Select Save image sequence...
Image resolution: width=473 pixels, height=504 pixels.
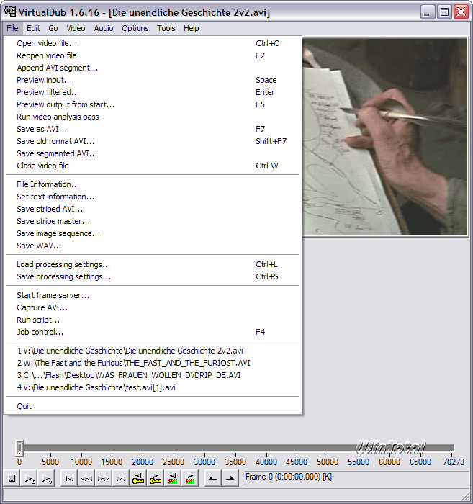click(x=153, y=233)
